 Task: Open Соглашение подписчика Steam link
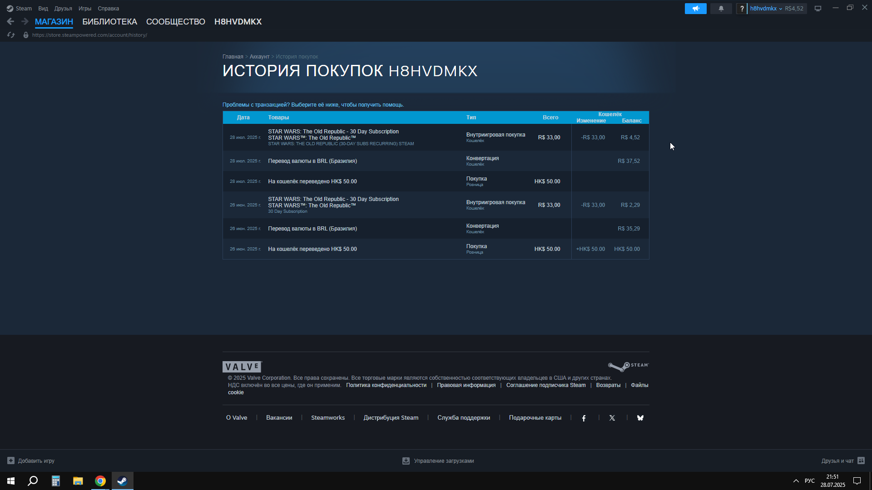(546, 385)
